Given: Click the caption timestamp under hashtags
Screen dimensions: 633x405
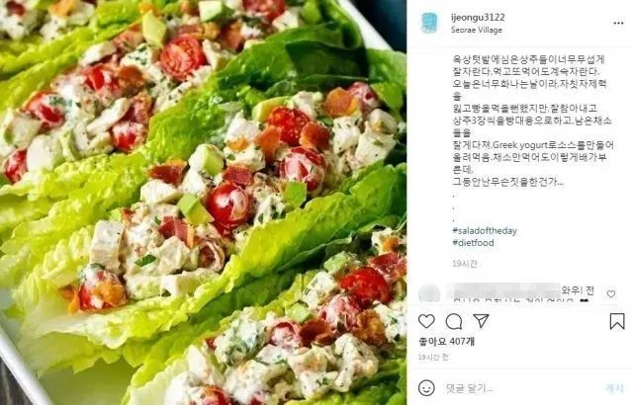Looking at the screenshot, I should pyautogui.click(x=465, y=264).
